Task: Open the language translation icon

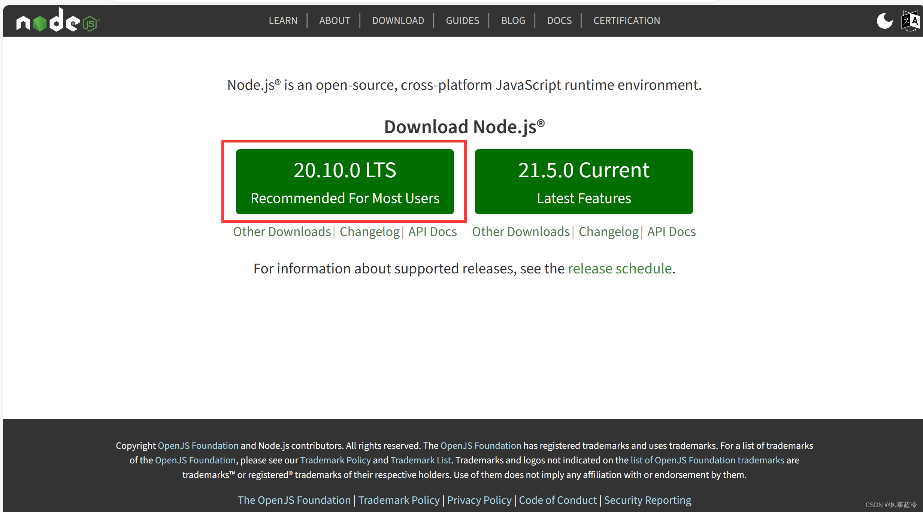Action: click(910, 21)
